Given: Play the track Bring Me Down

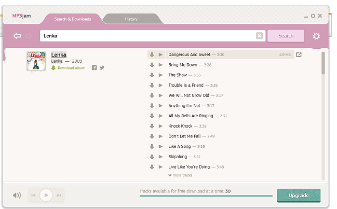Looking at the screenshot, I should [x=160, y=65].
